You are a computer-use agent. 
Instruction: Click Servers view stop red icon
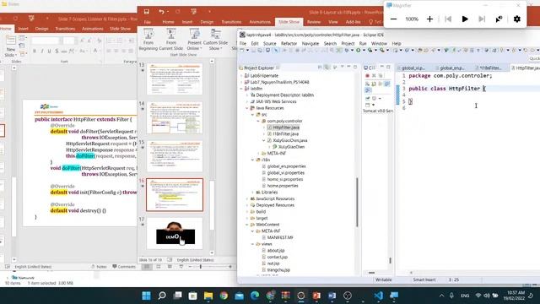[x=368, y=75]
